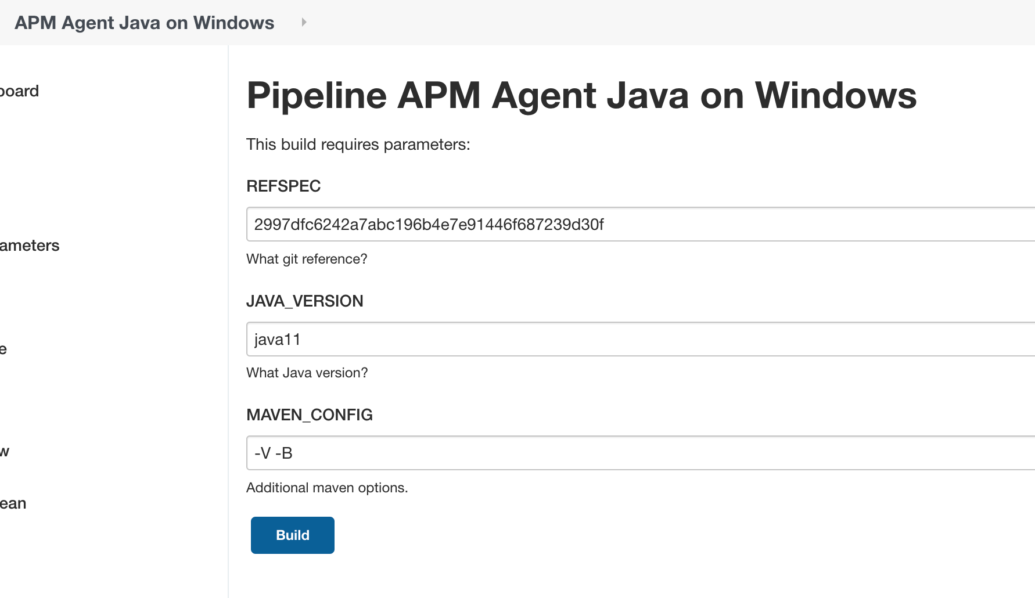Choose the sidebar item ending in "e"
Screen dimensions: 1035x598
pos(3,349)
